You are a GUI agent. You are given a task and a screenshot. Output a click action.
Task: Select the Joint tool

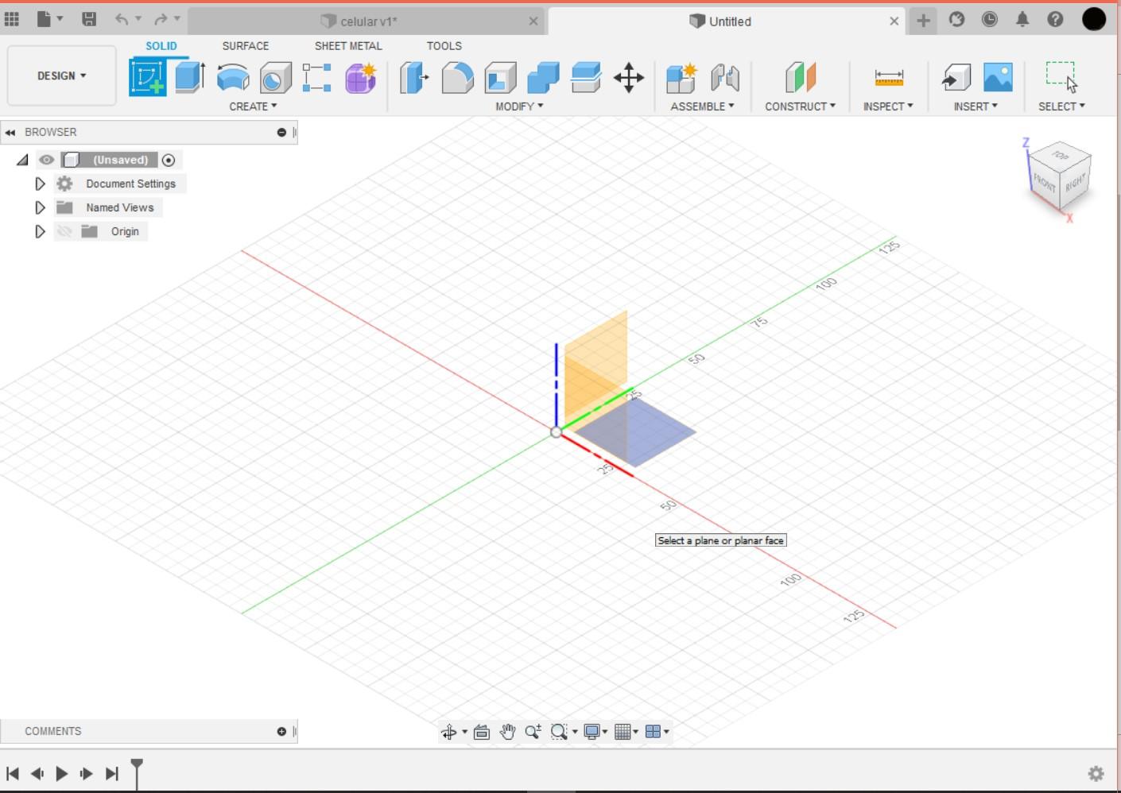[725, 78]
